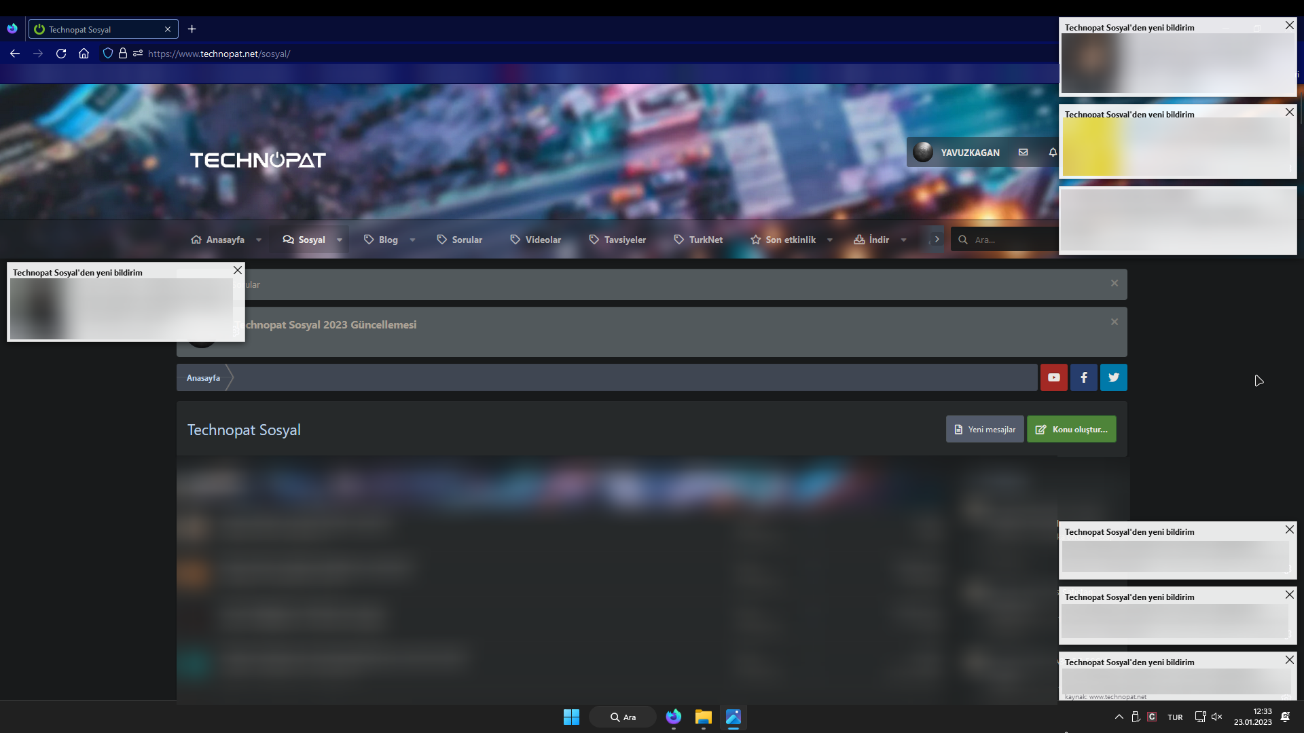Open the YouTube social link button
This screenshot has height=733, width=1304.
tap(1053, 377)
